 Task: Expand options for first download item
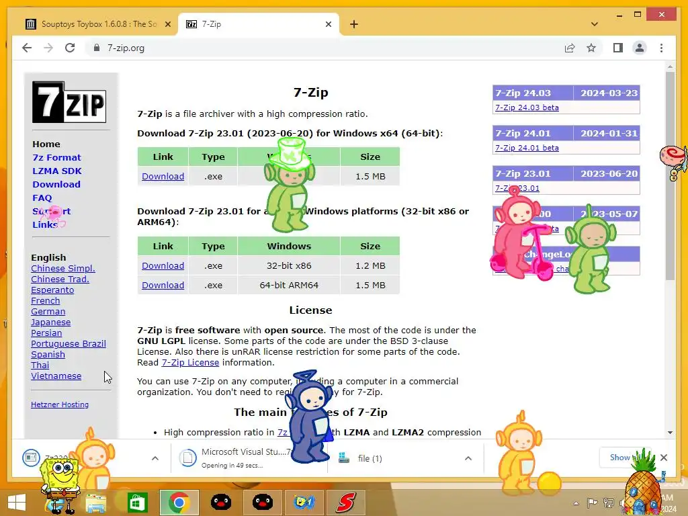(155, 458)
